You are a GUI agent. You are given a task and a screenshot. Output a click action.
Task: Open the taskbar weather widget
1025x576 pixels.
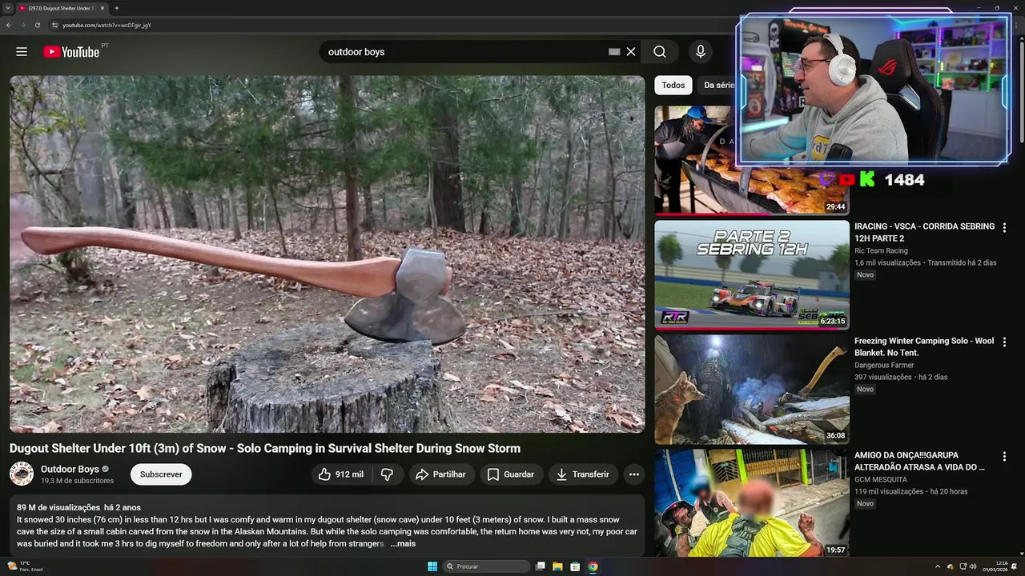[x=24, y=566]
